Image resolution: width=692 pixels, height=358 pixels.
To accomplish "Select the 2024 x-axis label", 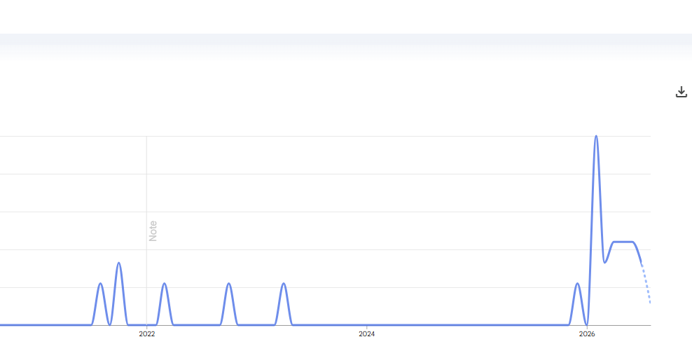I will 367,334.
